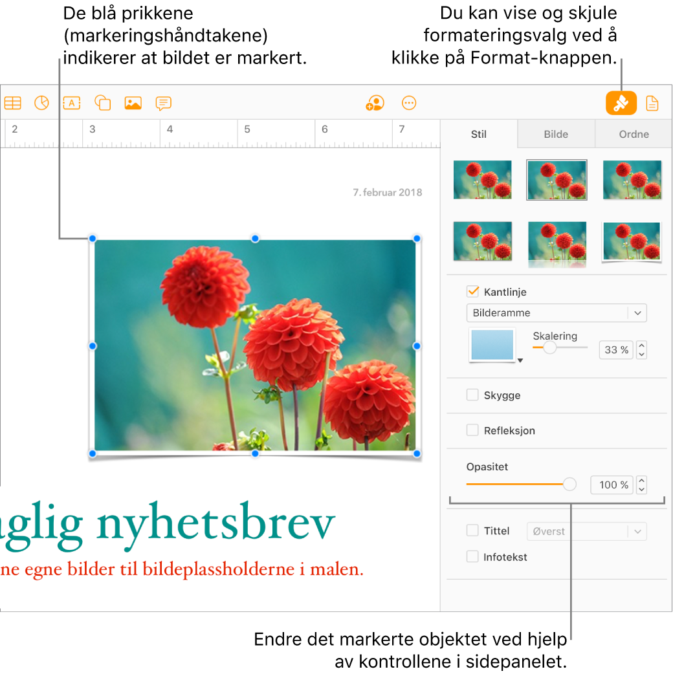The width and height of the screenshot is (673, 678).
Task: Enable the Tittel checkbox
Action: tap(472, 530)
